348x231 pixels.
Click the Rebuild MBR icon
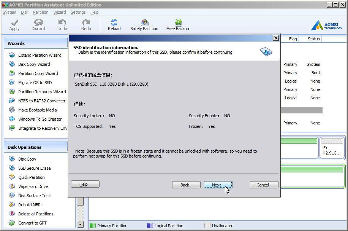pos(12,204)
